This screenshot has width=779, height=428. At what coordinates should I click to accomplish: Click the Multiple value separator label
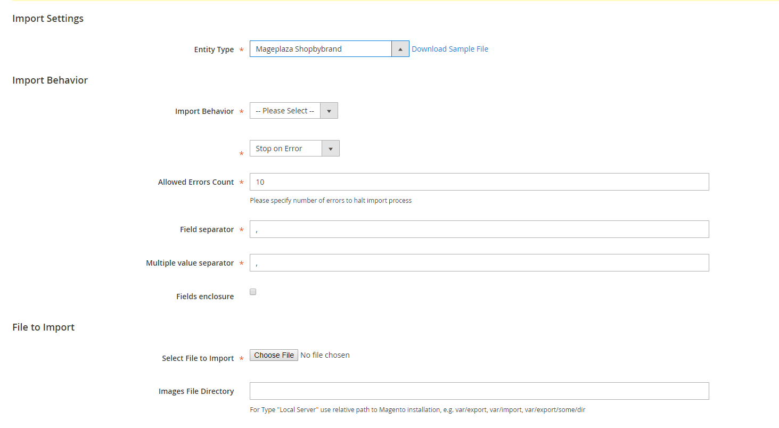click(x=190, y=263)
